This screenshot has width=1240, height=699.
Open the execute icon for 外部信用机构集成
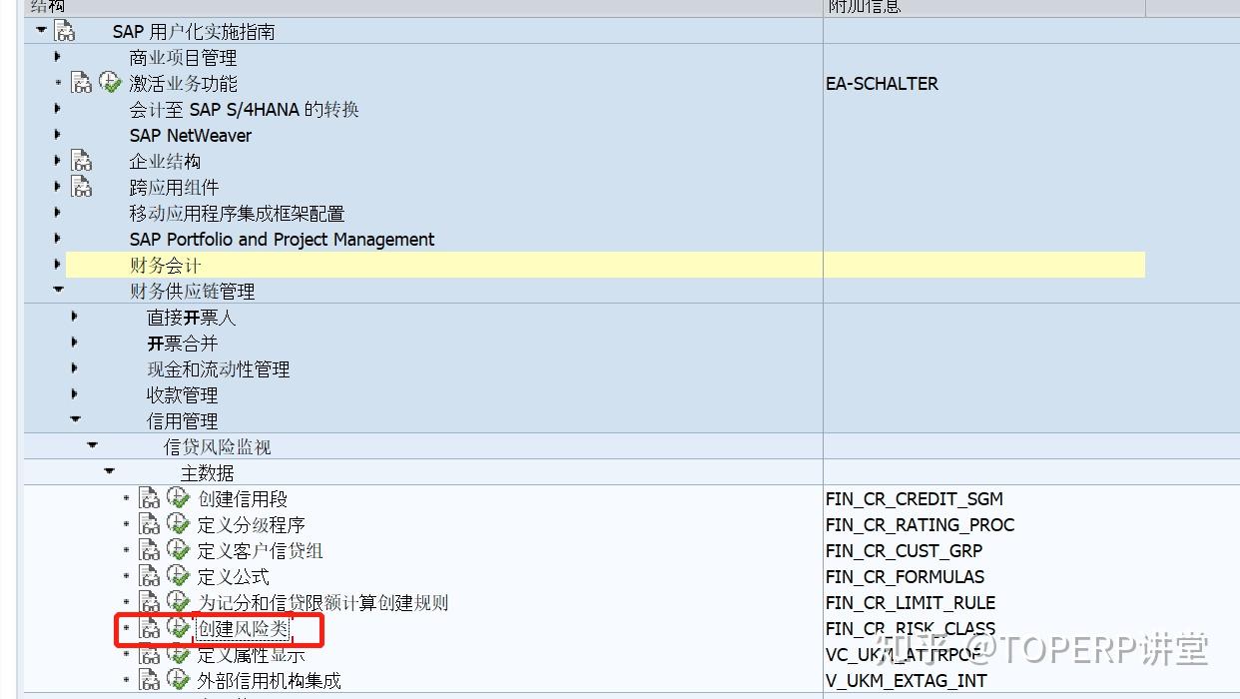click(x=176, y=680)
